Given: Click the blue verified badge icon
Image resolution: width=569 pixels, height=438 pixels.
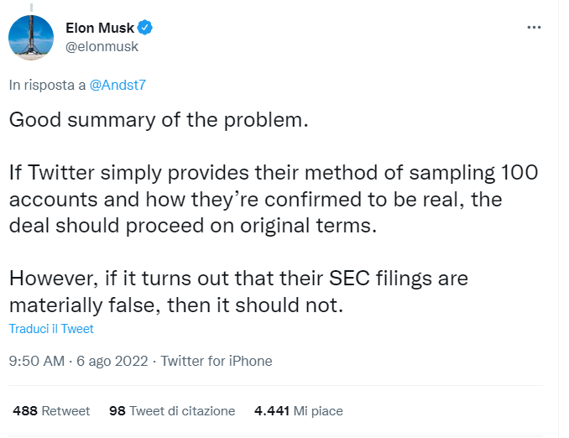Looking at the screenshot, I should pyautogui.click(x=145, y=29).
